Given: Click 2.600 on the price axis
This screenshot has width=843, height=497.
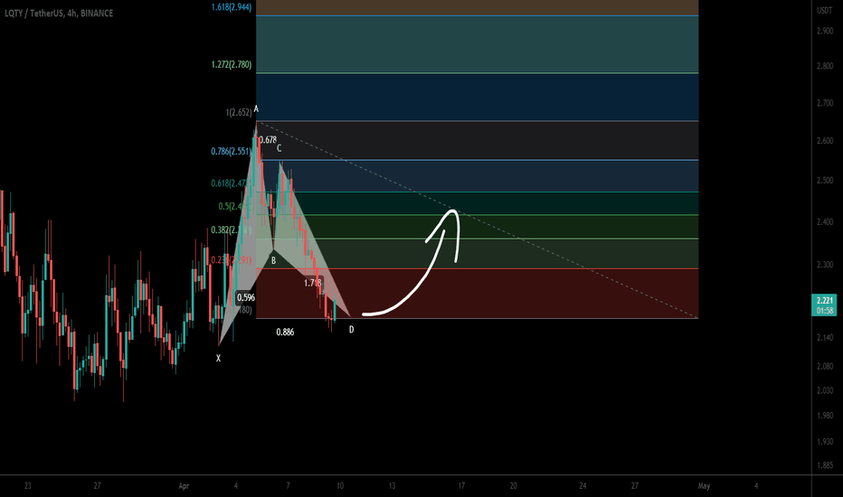Looking at the screenshot, I should [825, 141].
